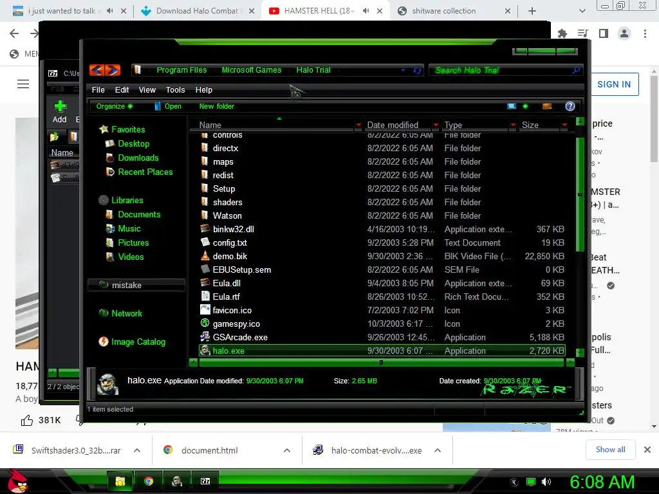659x494 pixels.
Task: Click the Explorer forward arrow button
Action: [113, 70]
